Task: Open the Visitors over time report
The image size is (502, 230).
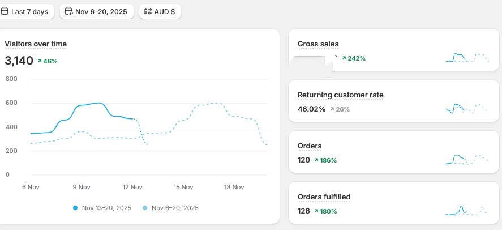Action: point(36,44)
